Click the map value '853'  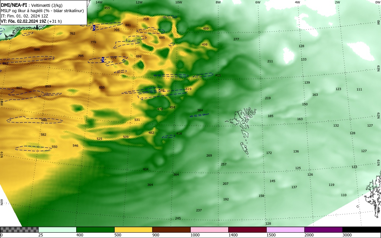tap(48, 86)
